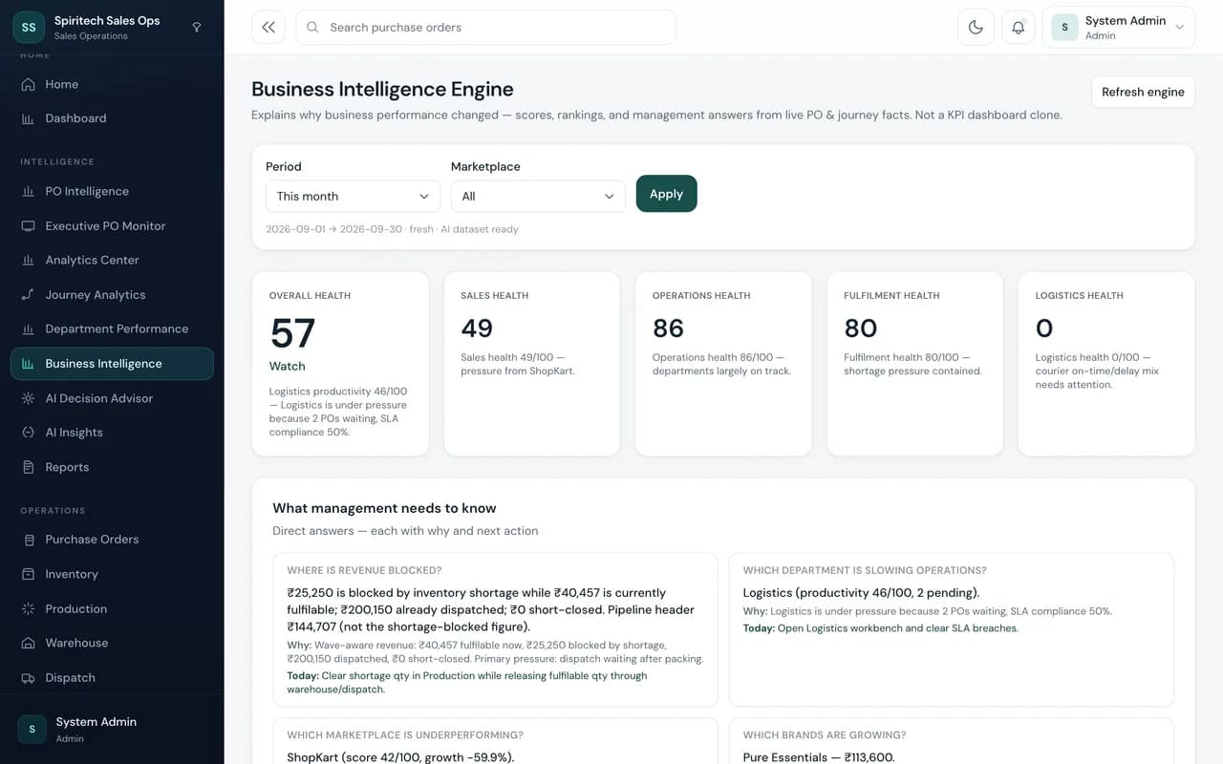The height and width of the screenshot is (764, 1223).
Task: Click the 'Where is revenue blocked?' heading
Action: (x=364, y=570)
